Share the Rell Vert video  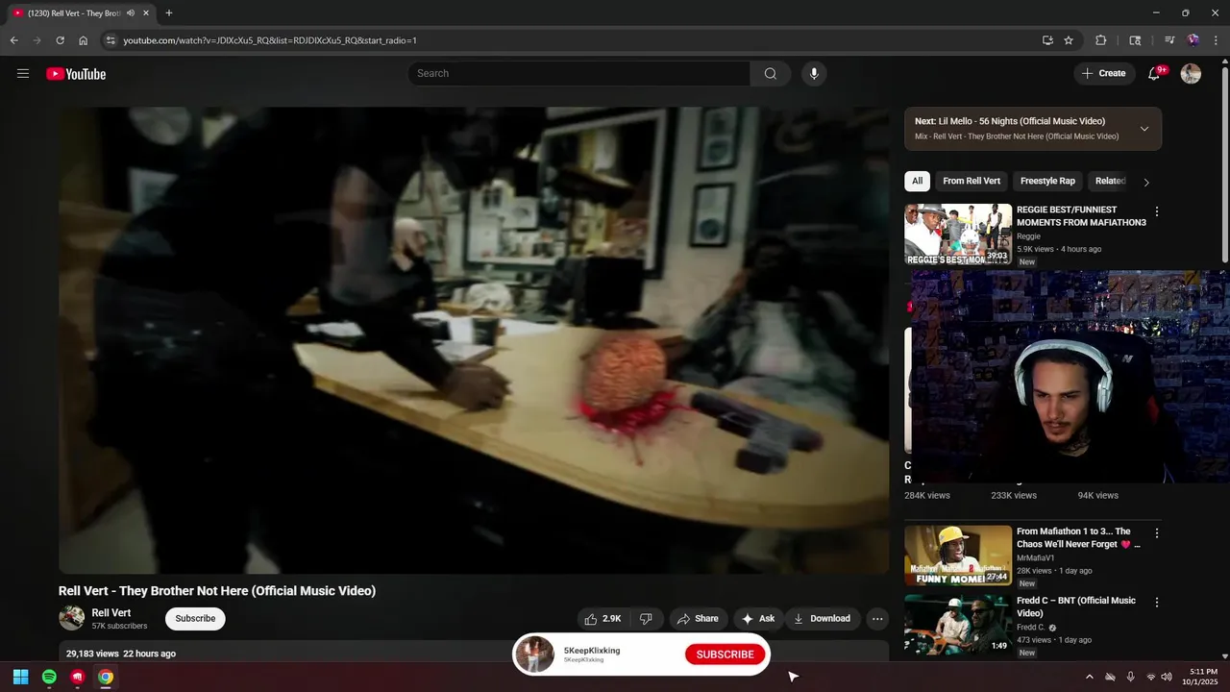point(698,619)
